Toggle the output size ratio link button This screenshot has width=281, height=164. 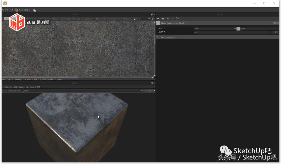[238, 29]
